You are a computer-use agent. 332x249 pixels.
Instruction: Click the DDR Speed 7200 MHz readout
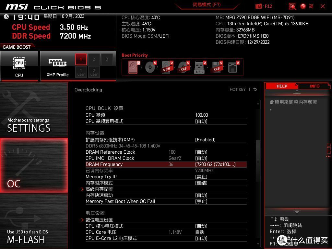pyautogui.click(x=52, y=36)
